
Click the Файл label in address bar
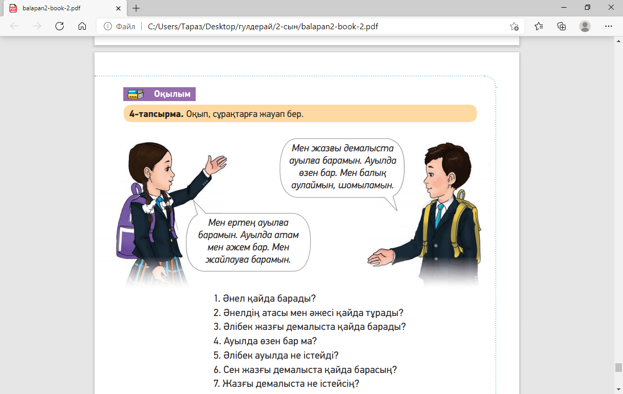coord(125,26)
